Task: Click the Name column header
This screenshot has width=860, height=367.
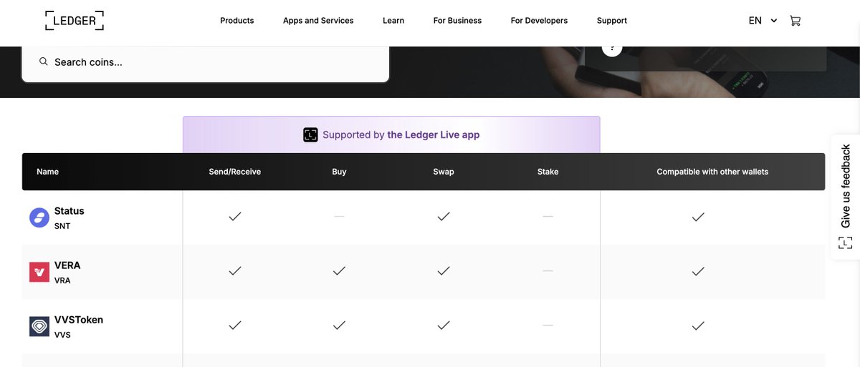Action: [47, 172]
